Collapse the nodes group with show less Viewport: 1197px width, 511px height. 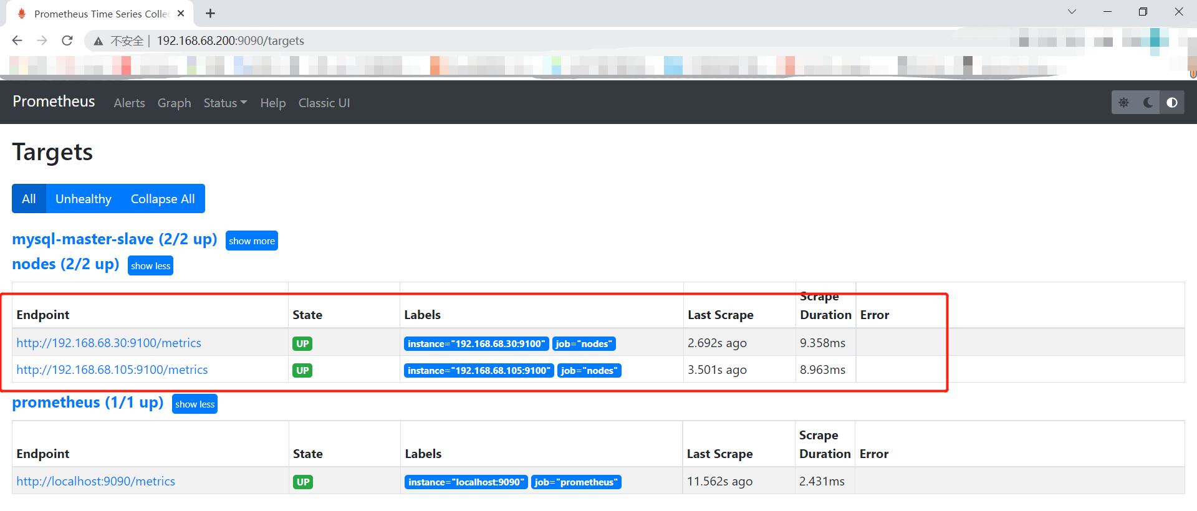tap(150, 266)
